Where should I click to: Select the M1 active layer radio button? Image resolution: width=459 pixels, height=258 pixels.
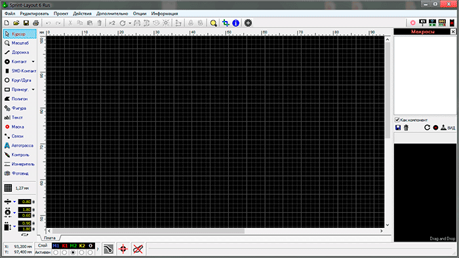(56, 253)
